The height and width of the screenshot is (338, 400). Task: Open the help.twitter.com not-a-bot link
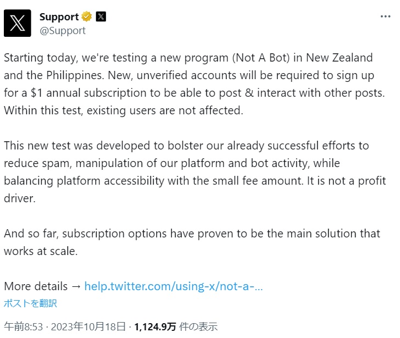tap(173, 286)
